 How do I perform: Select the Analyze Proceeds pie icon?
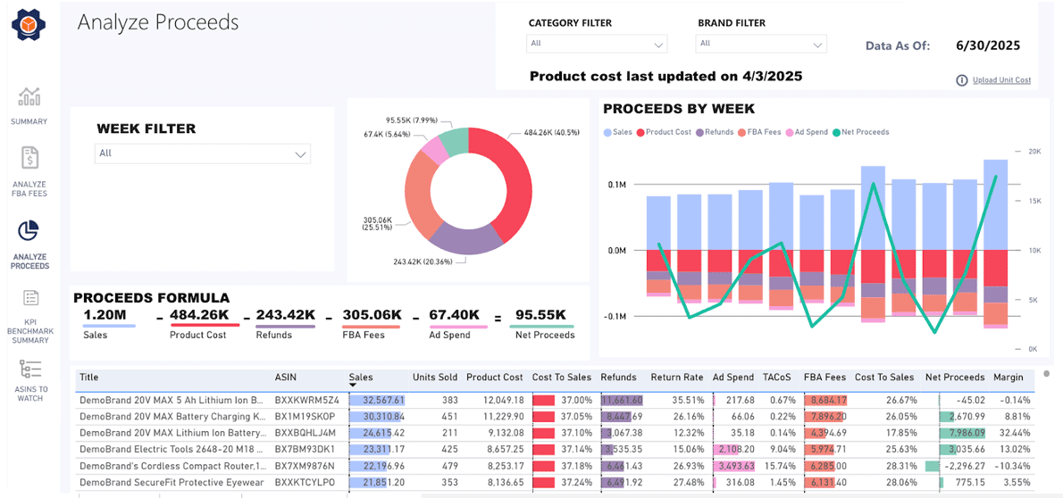point(29,230)
